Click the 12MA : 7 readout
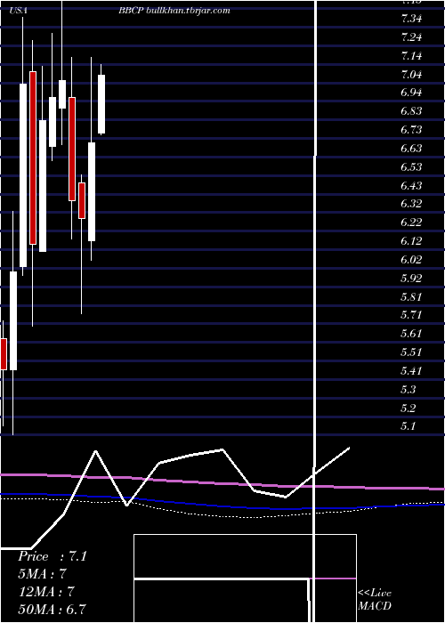This screenshot has height=623, width=445. click(46, 591)
